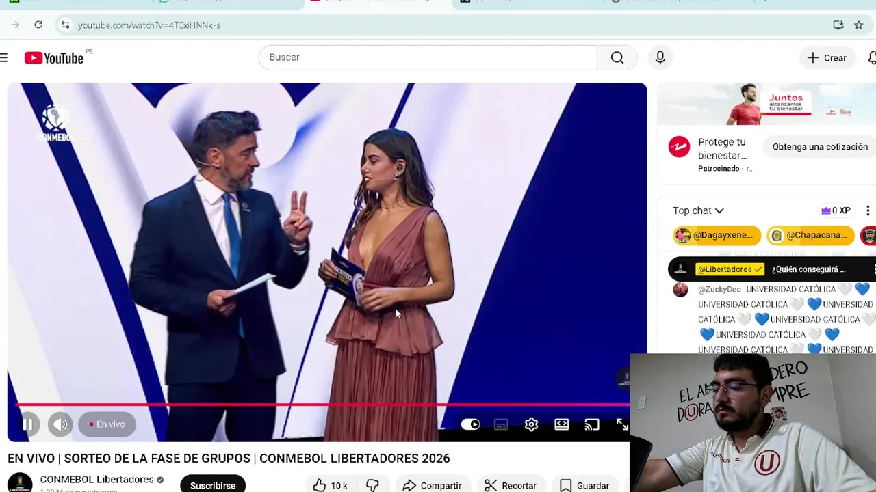Screen dimensions: 876x492
Task: Save video with Guardar button
Action: 584,485
